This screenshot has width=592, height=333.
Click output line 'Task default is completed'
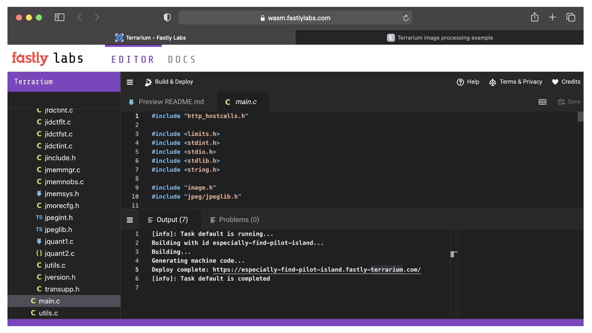click(211, 279)
